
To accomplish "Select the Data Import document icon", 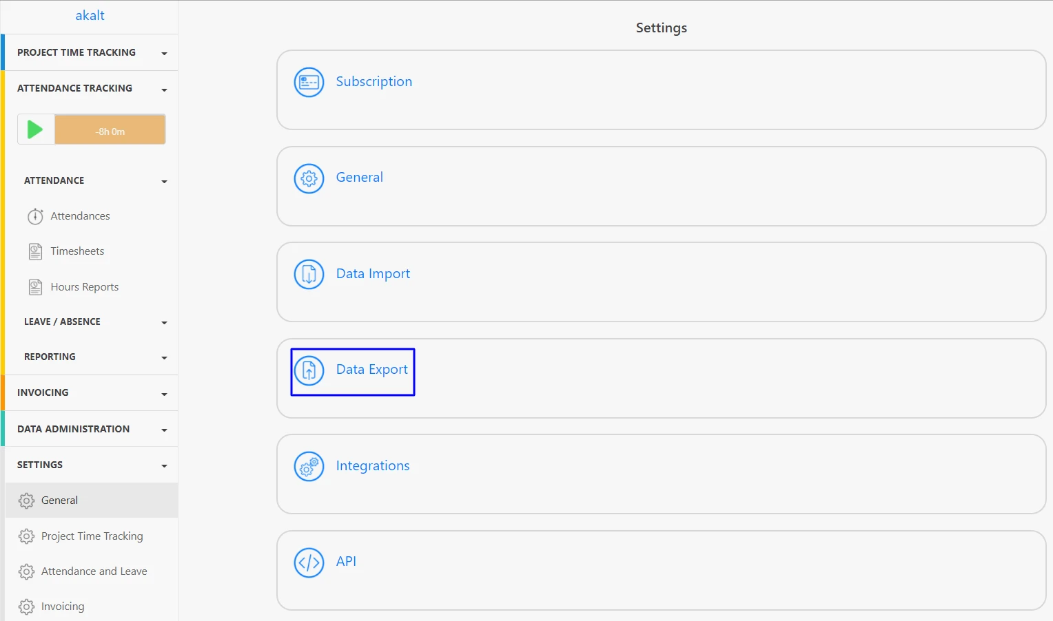I will click(308, 274).
